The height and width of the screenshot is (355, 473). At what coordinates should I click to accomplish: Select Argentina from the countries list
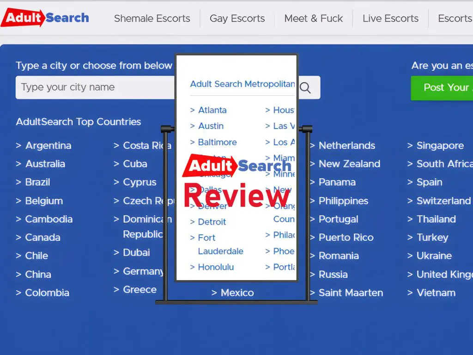[x=48, y=146]
